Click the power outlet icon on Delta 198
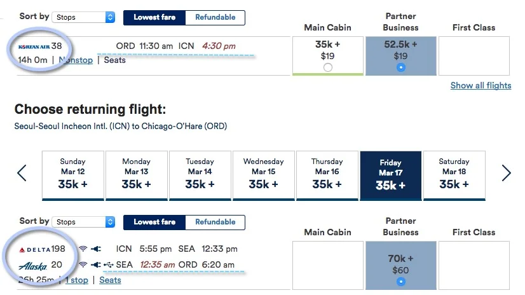This screenshot has width=525, height=295. point(96,249)
